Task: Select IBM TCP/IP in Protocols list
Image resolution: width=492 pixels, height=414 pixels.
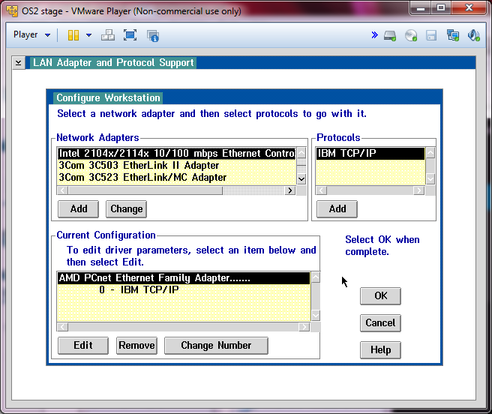Action: coord(370,154)
